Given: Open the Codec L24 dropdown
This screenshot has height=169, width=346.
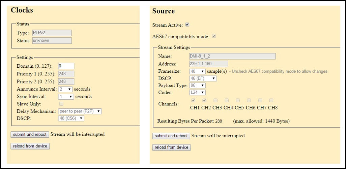Looking at the screenshot, I should tap(197, 93).
